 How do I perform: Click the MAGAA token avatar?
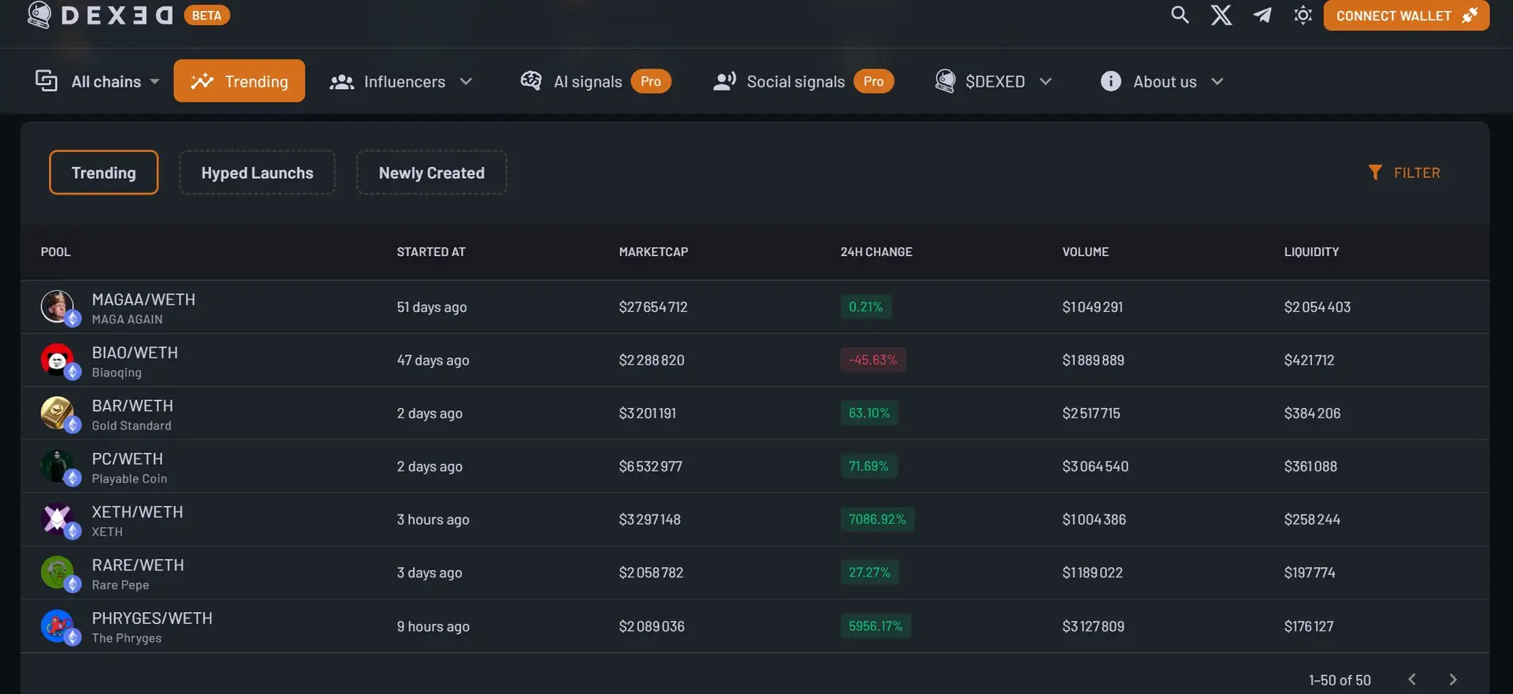point(58,306)
